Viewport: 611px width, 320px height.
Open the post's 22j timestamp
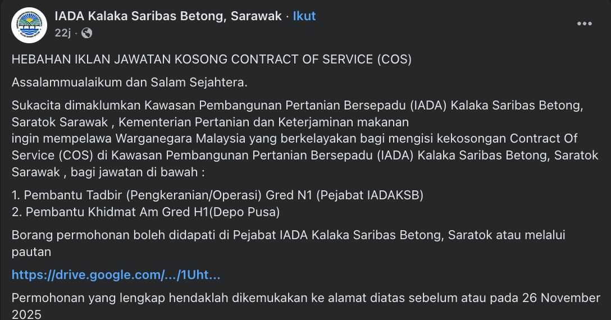[61, 33]
